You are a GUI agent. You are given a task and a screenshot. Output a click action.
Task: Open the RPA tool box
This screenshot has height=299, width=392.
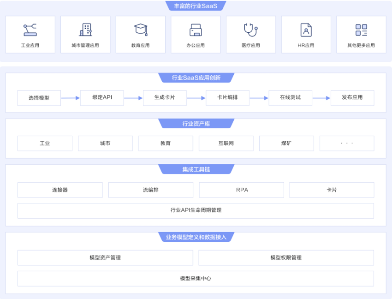click(x=242, y=190)
